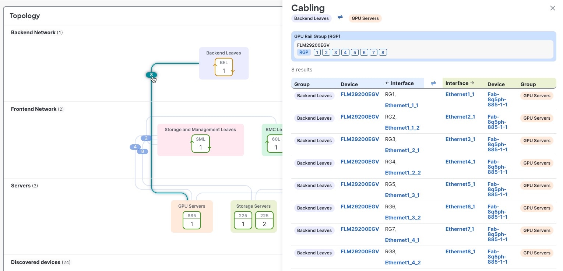563x271 pixels.
Task: Click the RGP badge under FLM29200EGV
Action: (304, 52)
